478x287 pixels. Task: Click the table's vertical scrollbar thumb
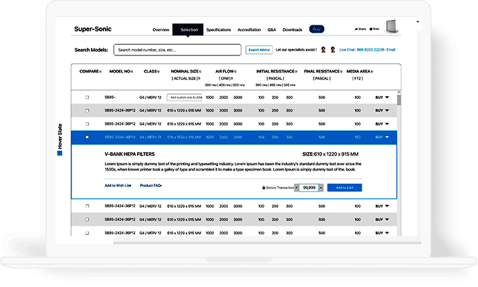(x=398, y=100)
